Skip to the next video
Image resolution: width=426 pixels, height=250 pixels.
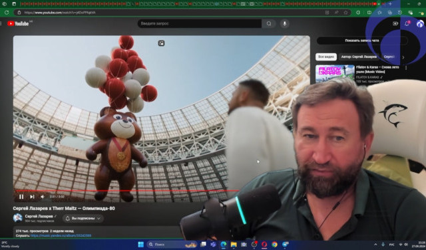tap(32, 197)
